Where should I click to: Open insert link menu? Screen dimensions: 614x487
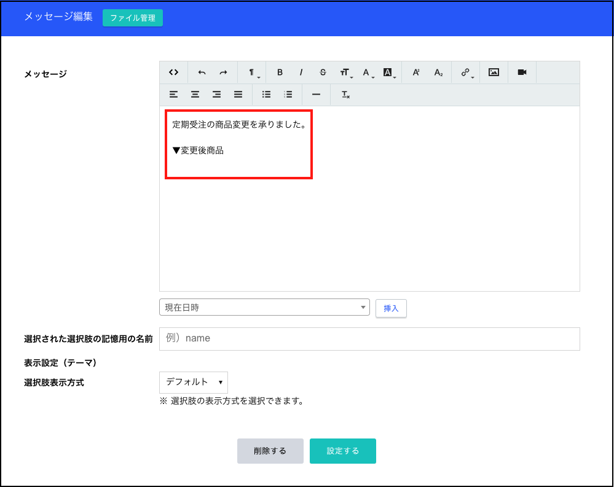click(x=466, y=72)
